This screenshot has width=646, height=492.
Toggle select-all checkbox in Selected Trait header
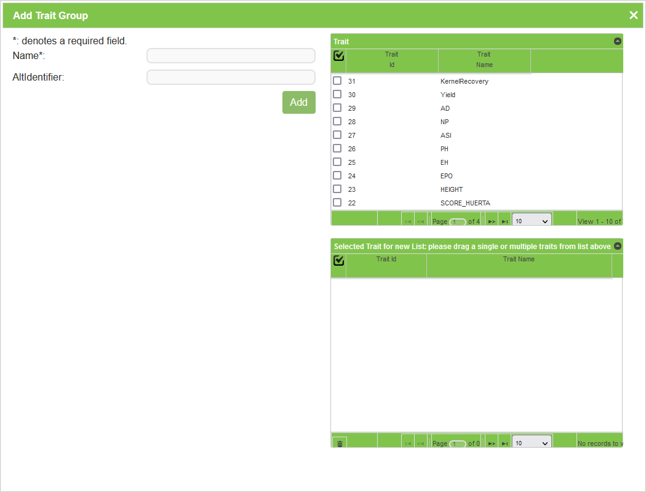(338, 261)
